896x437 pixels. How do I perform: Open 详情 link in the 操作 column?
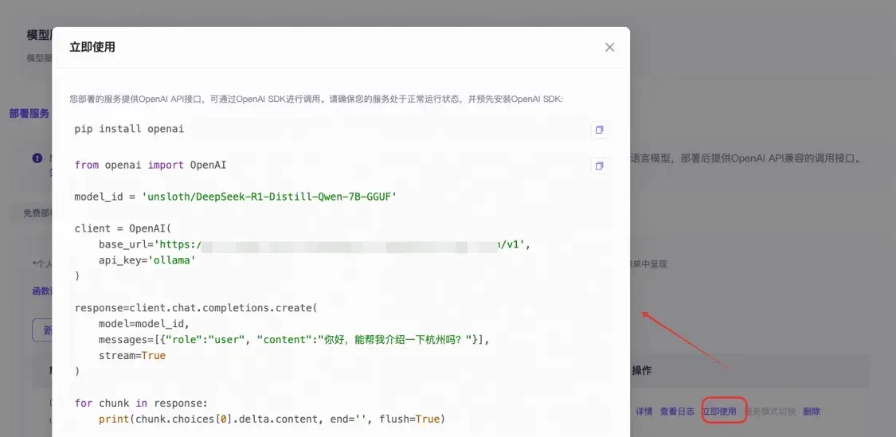(644, 412)
